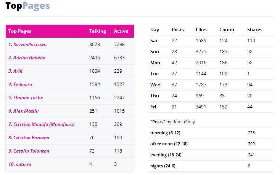Click the Alex Mazilu link
Viewport: 280px width, 175px height.
point(24,111)
